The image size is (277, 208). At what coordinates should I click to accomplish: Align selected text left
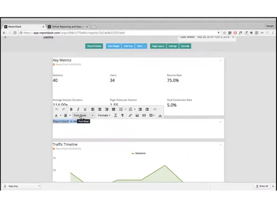[93, 109]
